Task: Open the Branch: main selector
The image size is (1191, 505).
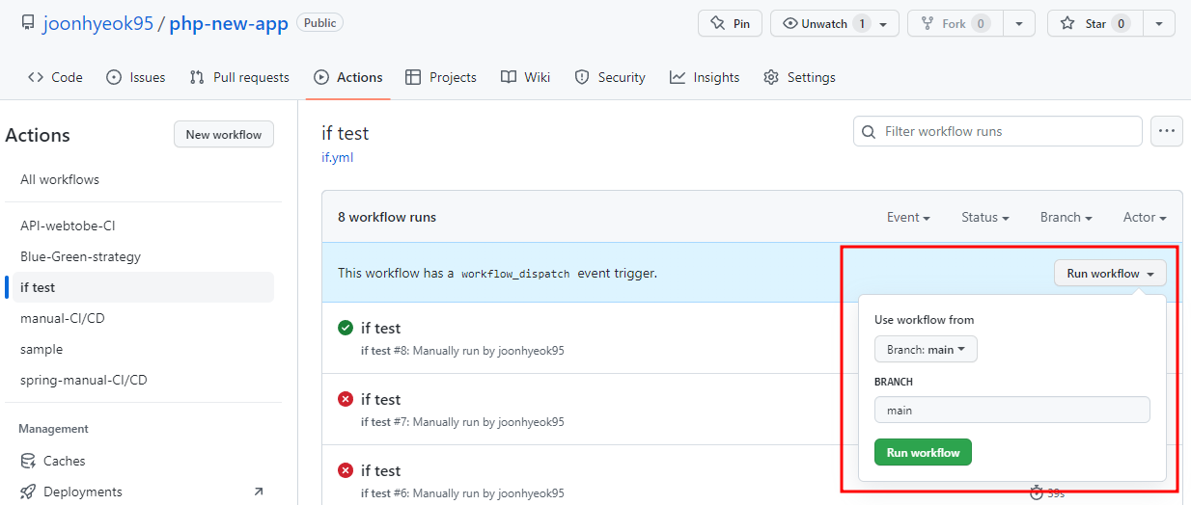Action: (x=926, y=349)
